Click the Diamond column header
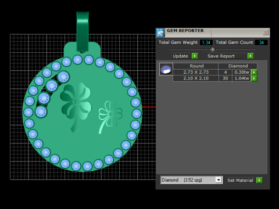 [x=238, y=66]
